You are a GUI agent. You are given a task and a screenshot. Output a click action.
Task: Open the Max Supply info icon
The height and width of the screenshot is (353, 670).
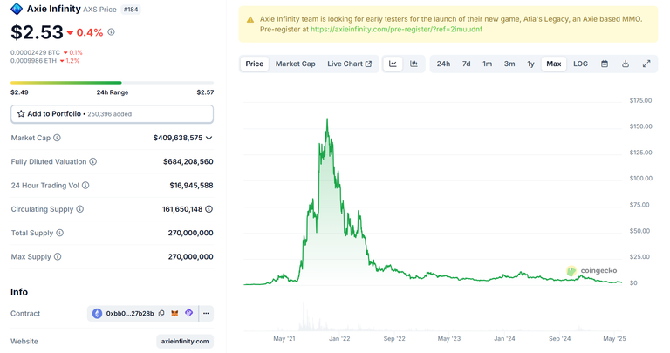tap(58, 256)
